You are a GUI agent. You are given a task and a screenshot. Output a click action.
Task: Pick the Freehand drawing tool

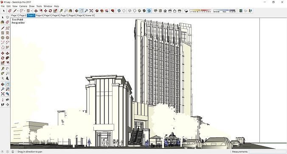click(x=7, y=28)
